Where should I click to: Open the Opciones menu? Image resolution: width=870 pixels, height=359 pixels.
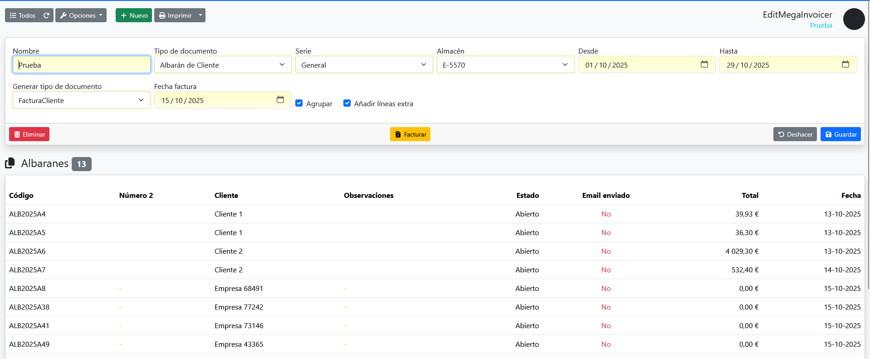click(81, 15)
